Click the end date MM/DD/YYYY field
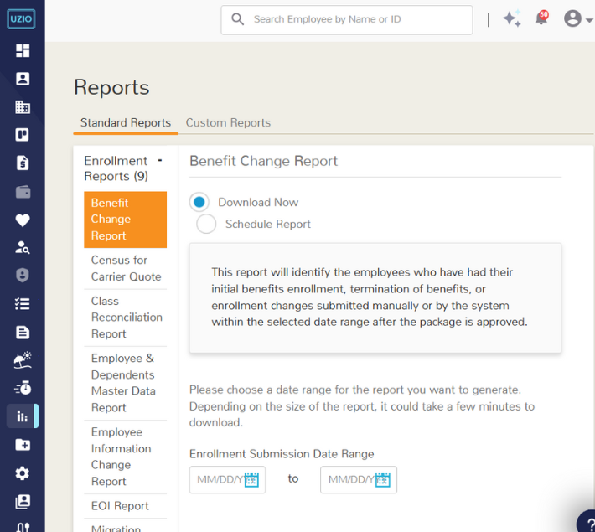The image size is (595, 532). tap(359, 479)
